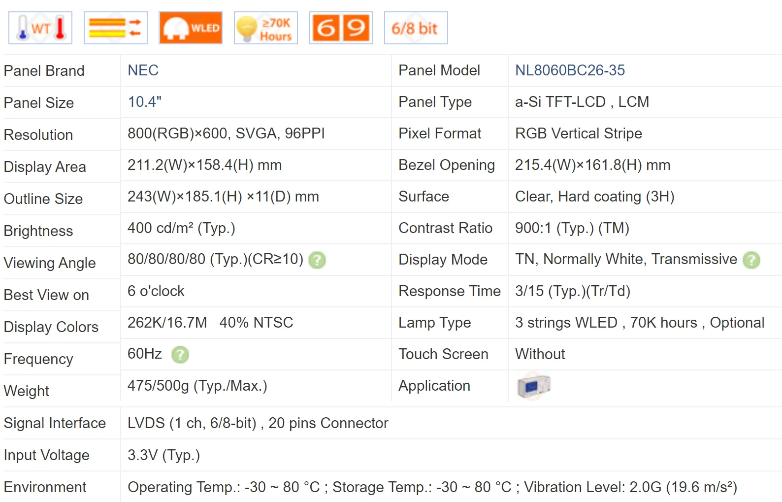Click the "Viewing Angle" label

point(49,263)
